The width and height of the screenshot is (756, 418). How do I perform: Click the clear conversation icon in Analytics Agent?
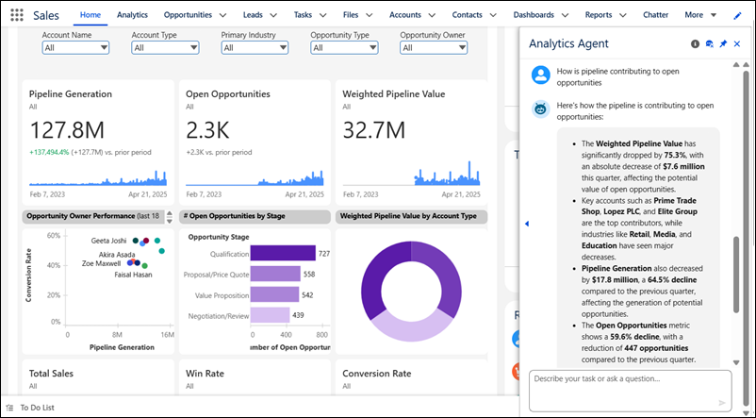(709, 44)
